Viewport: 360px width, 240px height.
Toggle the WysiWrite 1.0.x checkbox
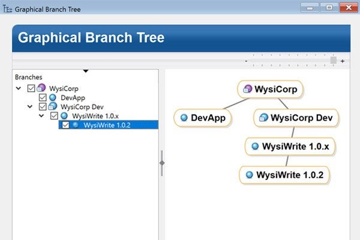(x=54, y=116)
